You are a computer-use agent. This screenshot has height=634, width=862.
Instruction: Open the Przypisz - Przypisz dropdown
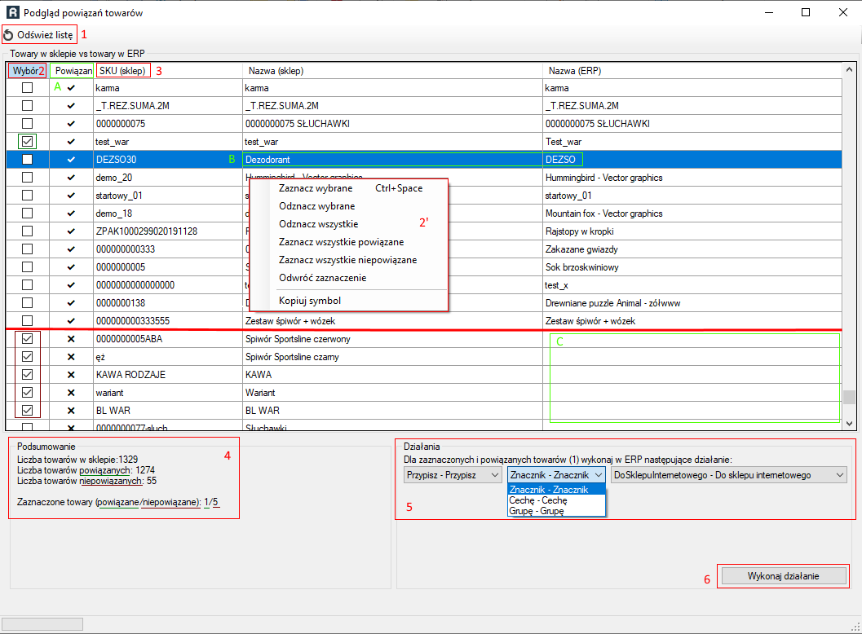click(x=453, y=475)
